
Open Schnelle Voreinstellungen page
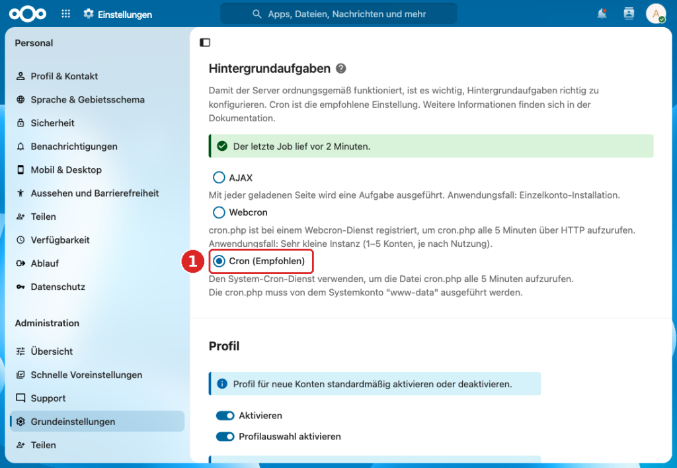point(98,375)
